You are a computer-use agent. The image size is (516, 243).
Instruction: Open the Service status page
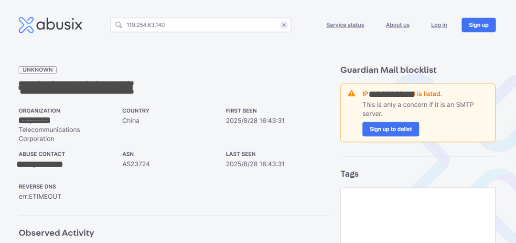pyautogui.click(x=345, y=25)
